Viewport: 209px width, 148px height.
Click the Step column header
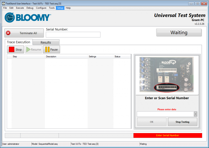pyautogui.click(x=28, y=57)
